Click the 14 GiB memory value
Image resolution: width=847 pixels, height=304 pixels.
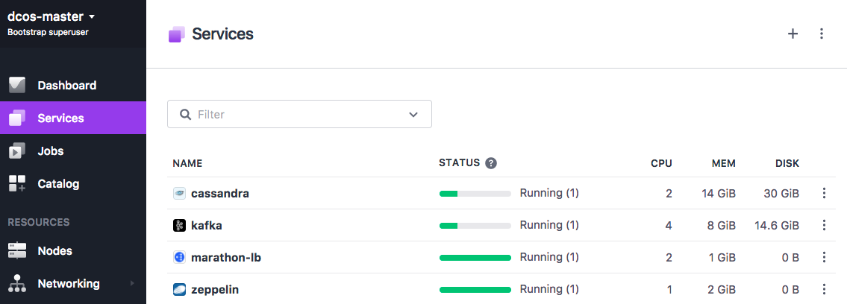point(717,194)
